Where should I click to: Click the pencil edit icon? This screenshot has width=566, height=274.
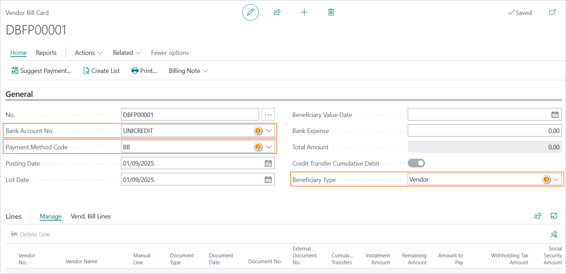coord(250,13)
